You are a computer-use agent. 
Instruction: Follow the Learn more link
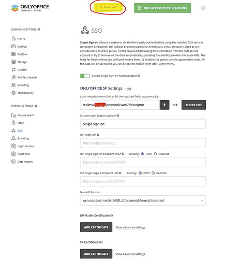click(167, 64)
